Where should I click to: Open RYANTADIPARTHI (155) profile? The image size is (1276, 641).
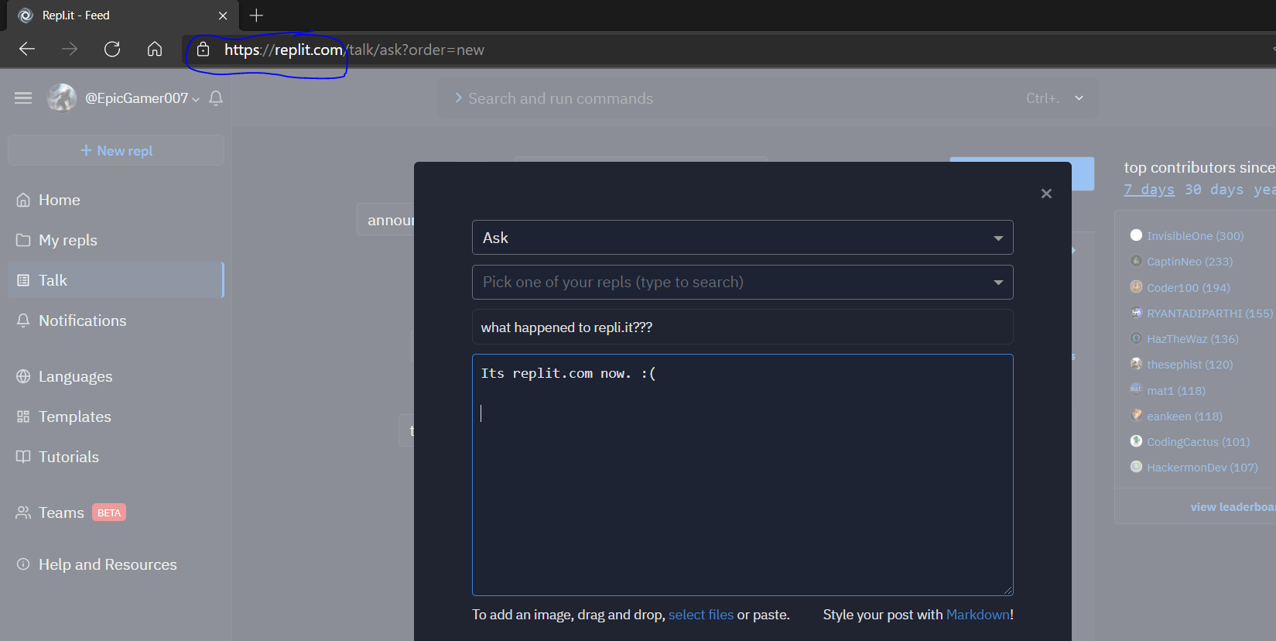pyautogui.click(x=1209, y=314)
